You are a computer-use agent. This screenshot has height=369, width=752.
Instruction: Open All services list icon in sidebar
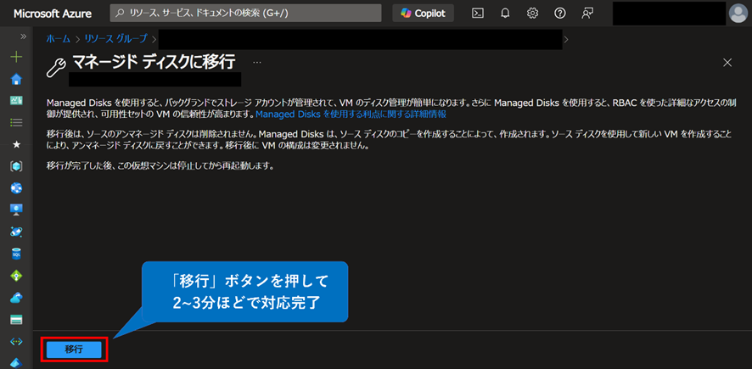pyautogui.click(x=16, y=123)
